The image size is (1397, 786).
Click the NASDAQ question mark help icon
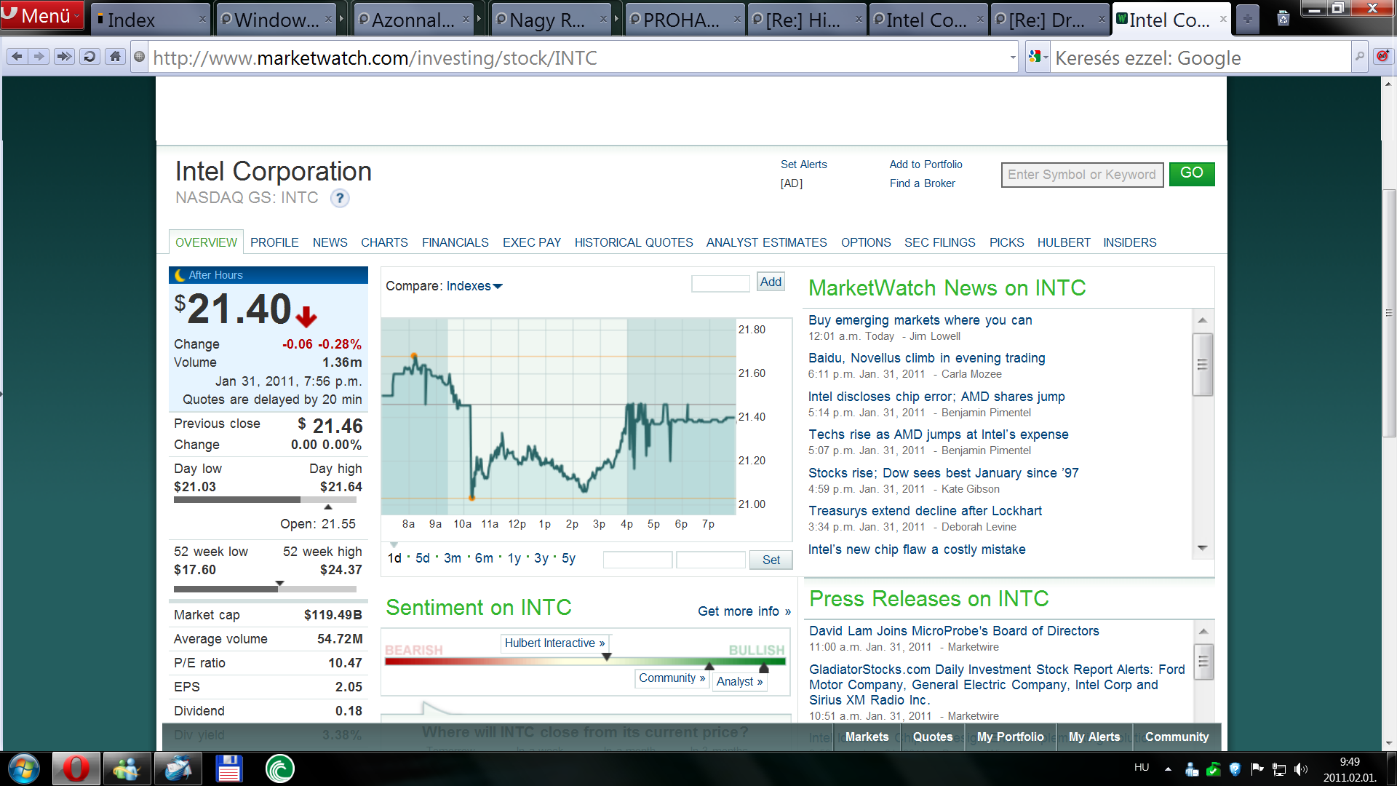340,198
